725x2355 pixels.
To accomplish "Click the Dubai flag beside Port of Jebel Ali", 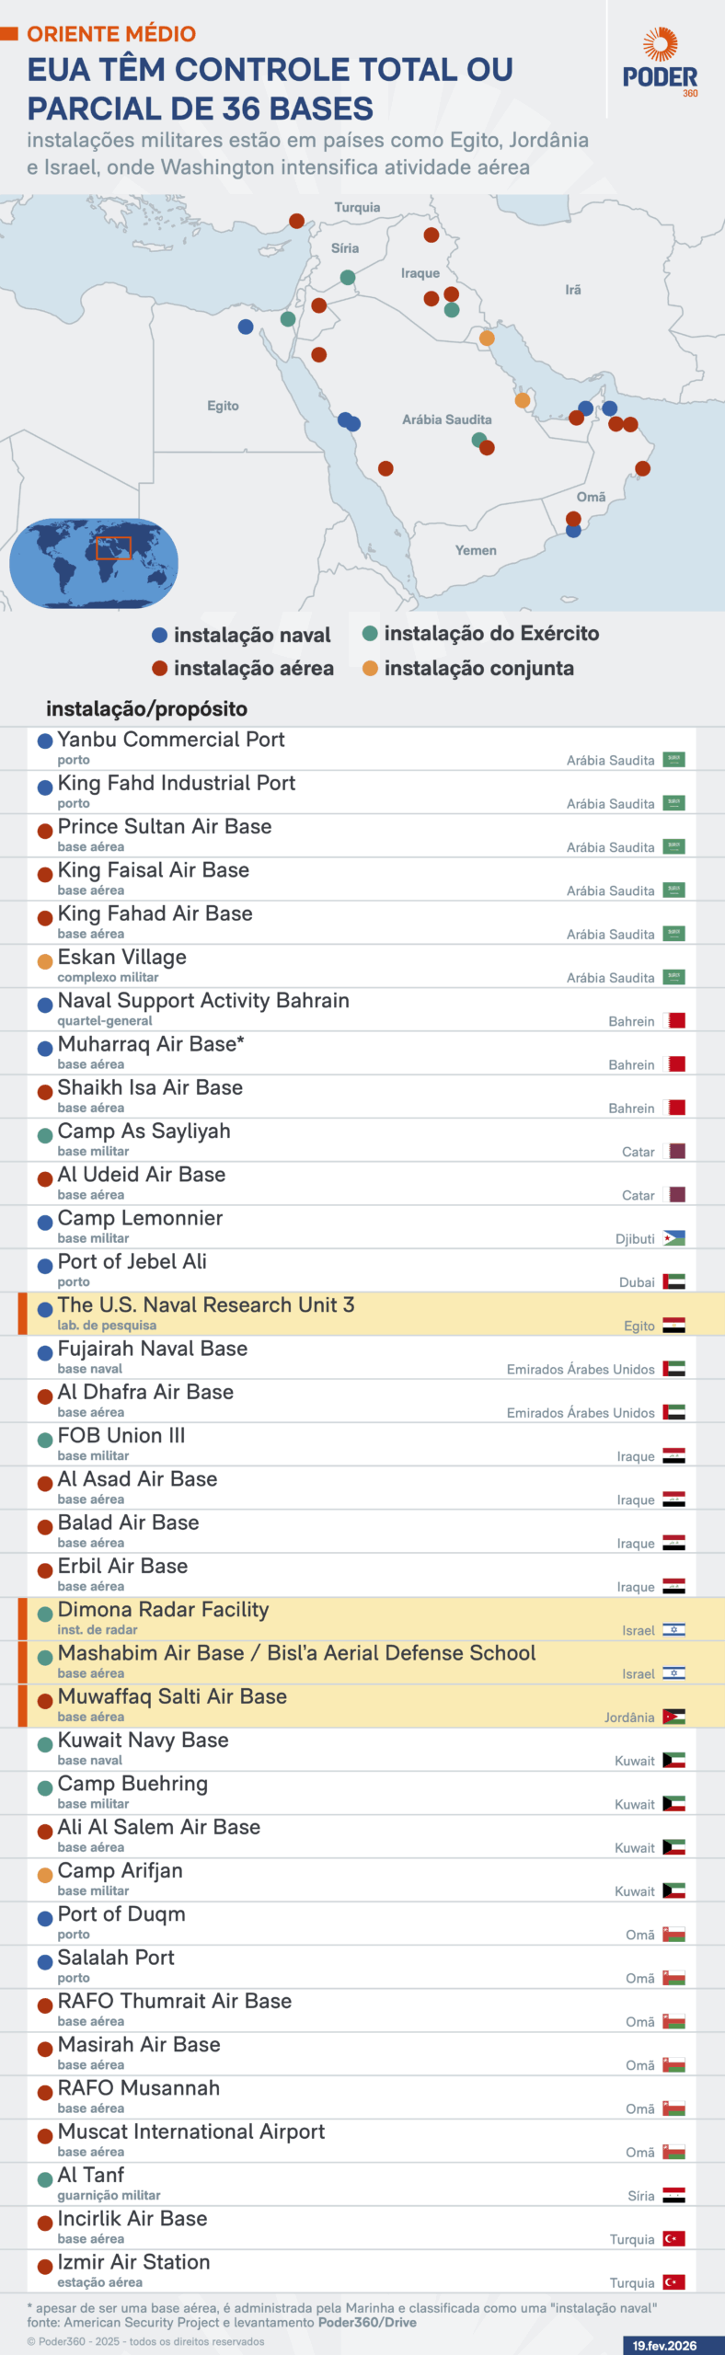I will 673,1281.
